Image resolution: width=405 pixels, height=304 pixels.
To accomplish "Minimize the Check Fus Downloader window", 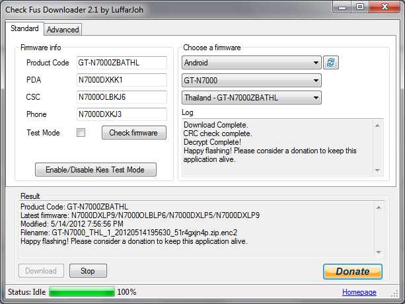I will [x=342, y=7].
